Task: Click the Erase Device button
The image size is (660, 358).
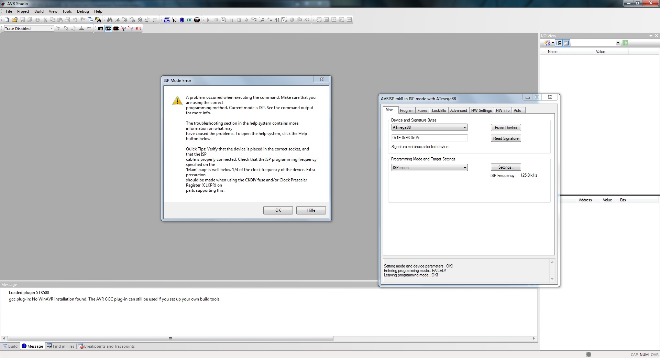Action: click(x=506, y=128)
